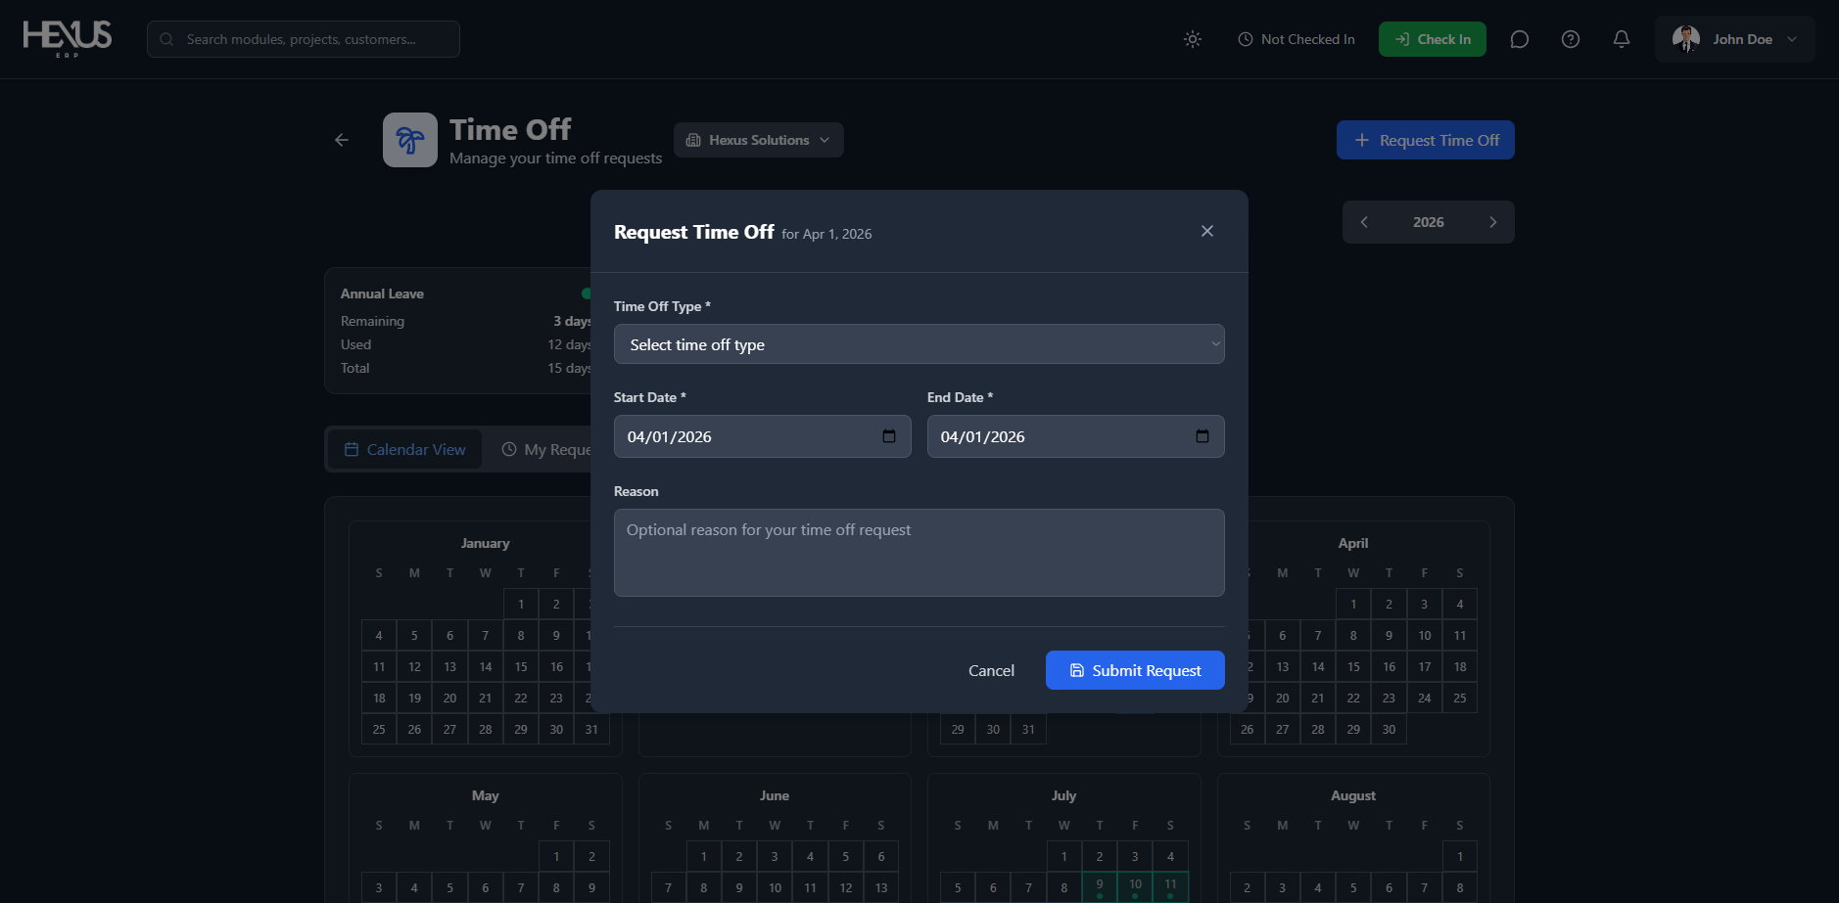
Task: Click the July month heading
Action: (x=1064, y=795)
